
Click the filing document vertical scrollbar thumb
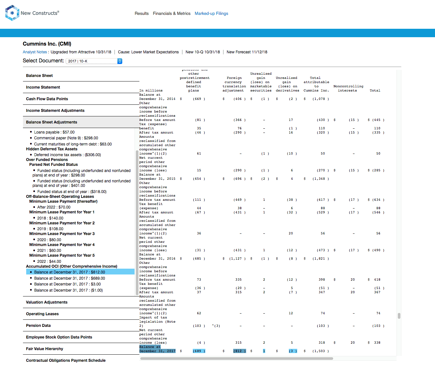coord(399,316)
